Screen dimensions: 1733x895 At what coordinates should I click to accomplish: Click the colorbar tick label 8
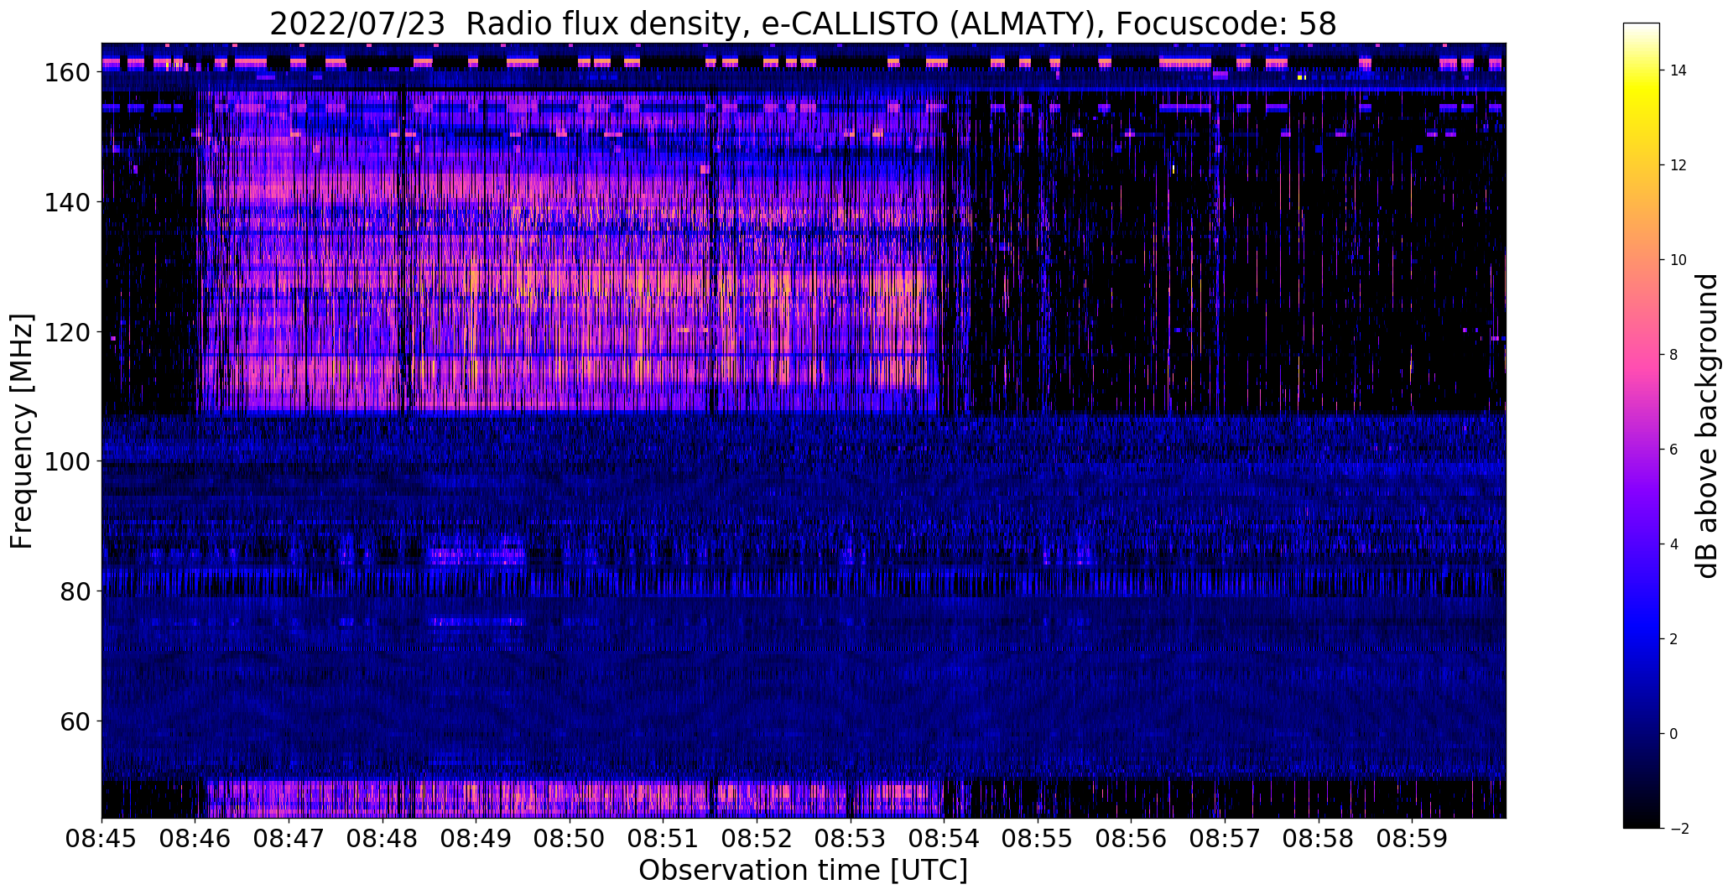(x=1673, y=356)
